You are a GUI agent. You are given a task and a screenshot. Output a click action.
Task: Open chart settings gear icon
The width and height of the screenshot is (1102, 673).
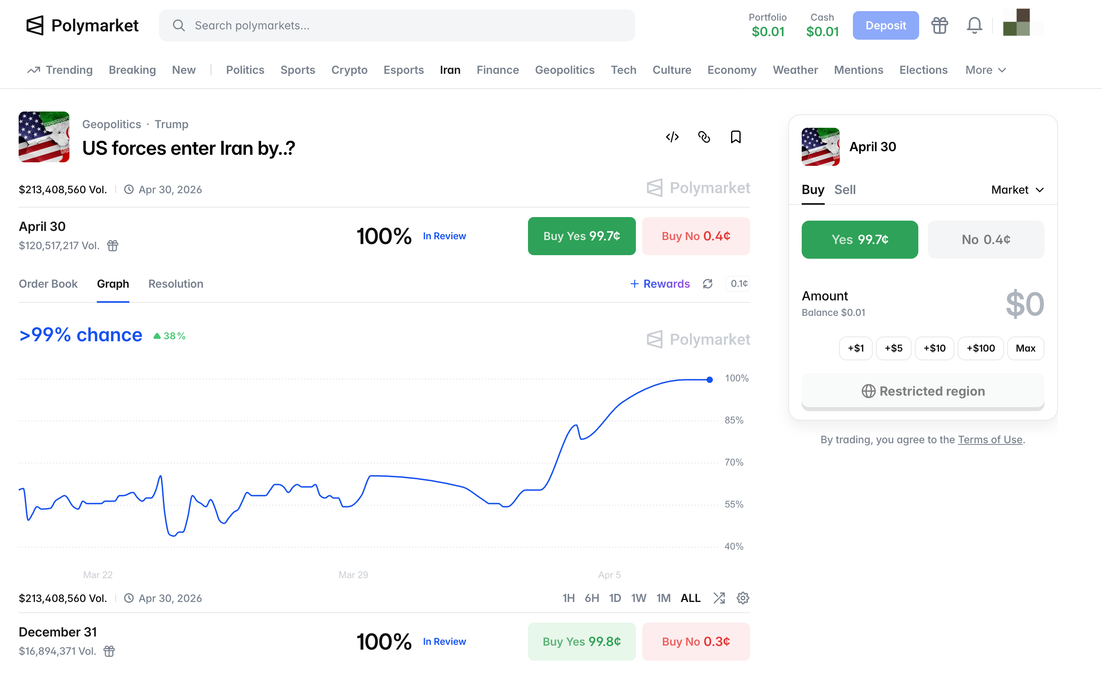[x=743, y=598]
